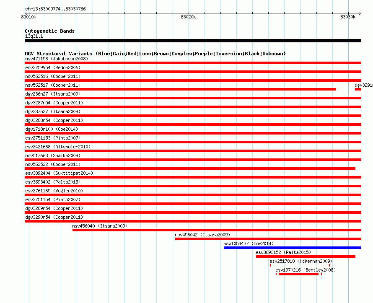Screen dimensions: 373x303
Task: Click the chr13:83009774..83030766 coordinates label
Action: 55,9
